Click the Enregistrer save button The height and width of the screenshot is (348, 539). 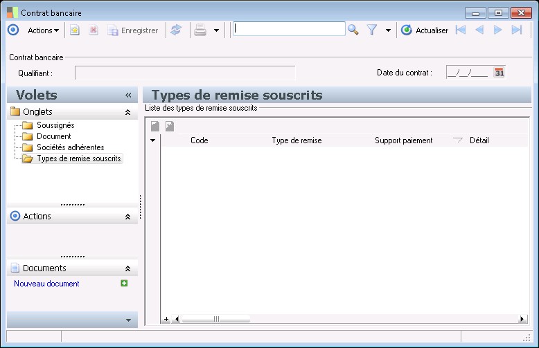point(133,30)
